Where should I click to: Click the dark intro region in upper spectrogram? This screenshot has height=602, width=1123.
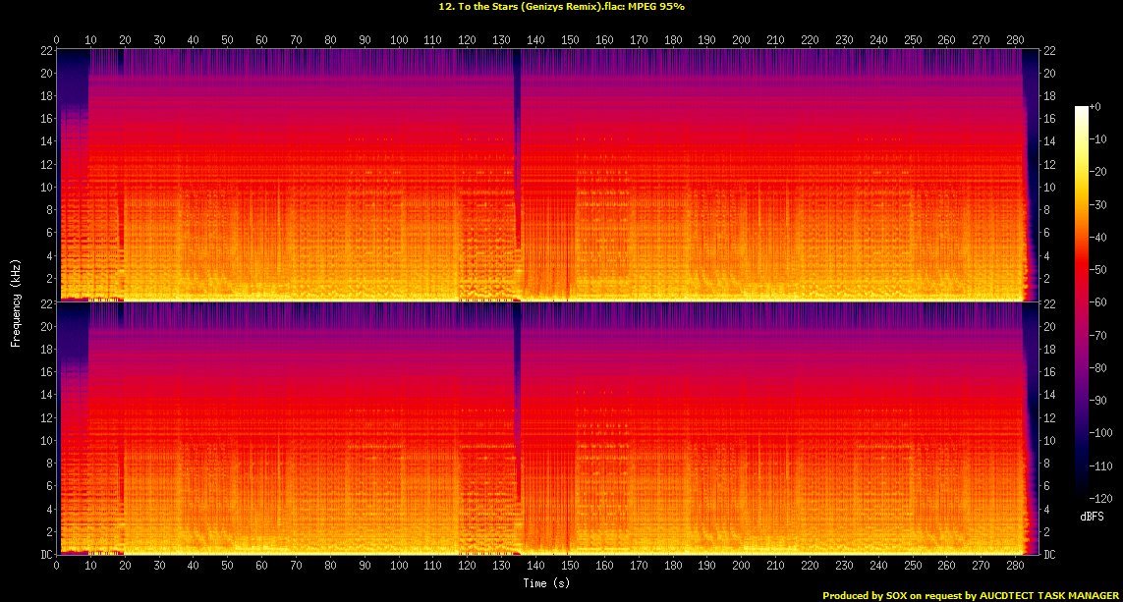coord(72,88)
